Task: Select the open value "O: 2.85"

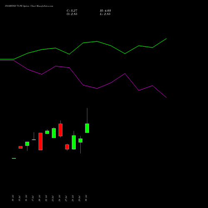Action: (x=72, y=14)
